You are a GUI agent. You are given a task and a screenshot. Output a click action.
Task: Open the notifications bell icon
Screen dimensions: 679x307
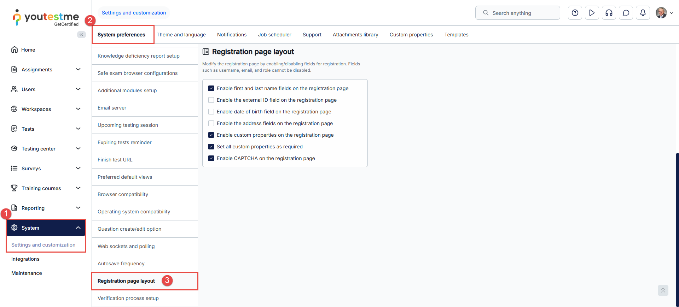tap(643, 13)
